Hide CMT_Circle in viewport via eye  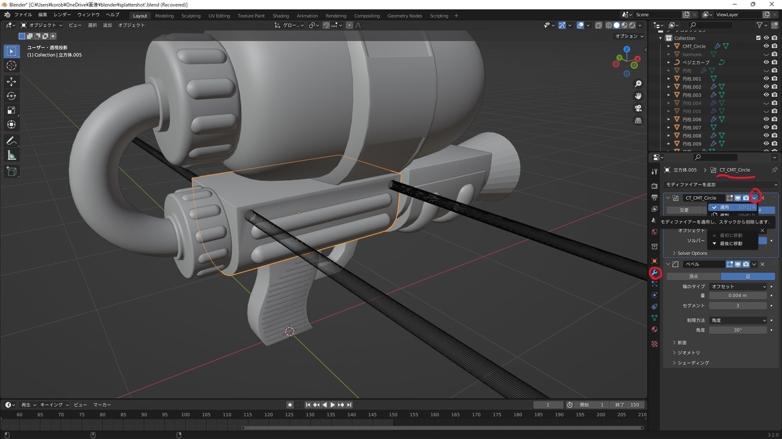tap(766, 46)
